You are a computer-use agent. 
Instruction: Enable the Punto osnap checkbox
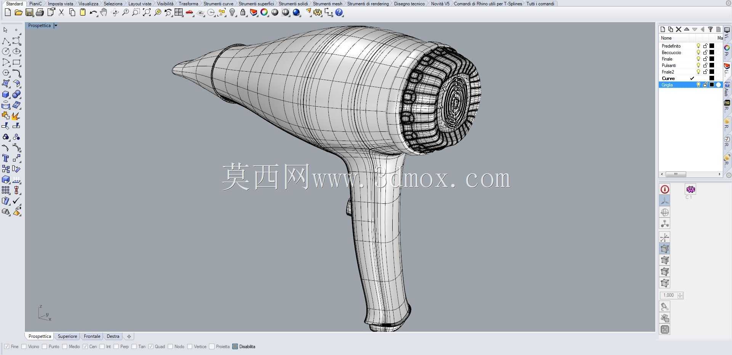click(x=45, y=347)
